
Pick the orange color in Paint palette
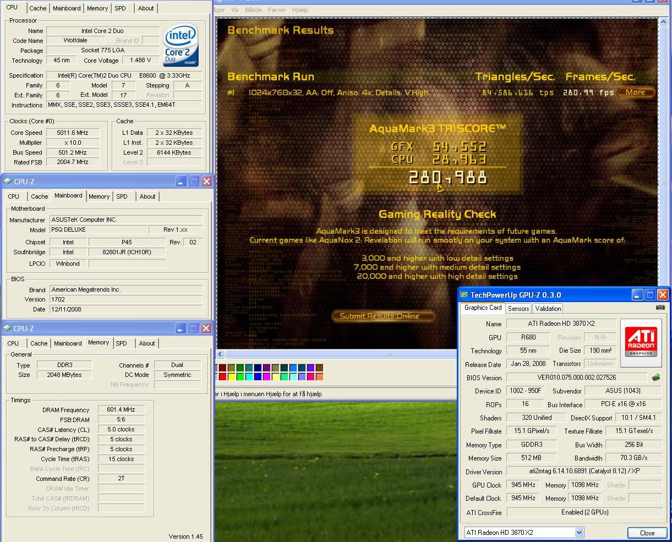point(319,377)
